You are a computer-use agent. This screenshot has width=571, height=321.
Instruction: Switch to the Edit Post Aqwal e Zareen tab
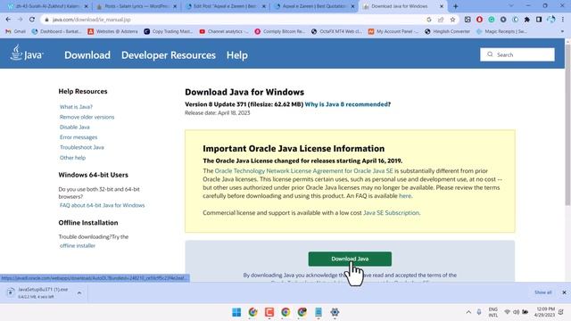pyautogui.click(x=226, y=6)
